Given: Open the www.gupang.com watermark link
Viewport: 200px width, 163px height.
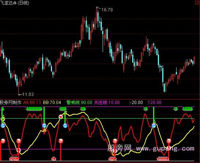Looking at the screenshot, I should coord(165,149).
